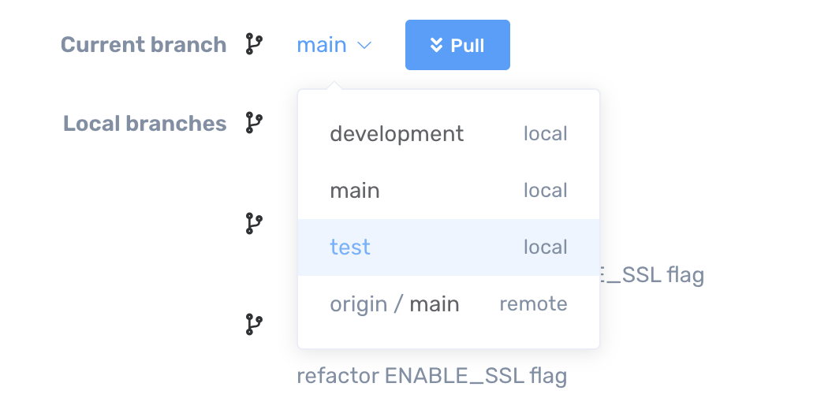This screenshot has height=413, width=828.
Task: Choose the local main branch in the dropdown
Action: coord(355,191)
